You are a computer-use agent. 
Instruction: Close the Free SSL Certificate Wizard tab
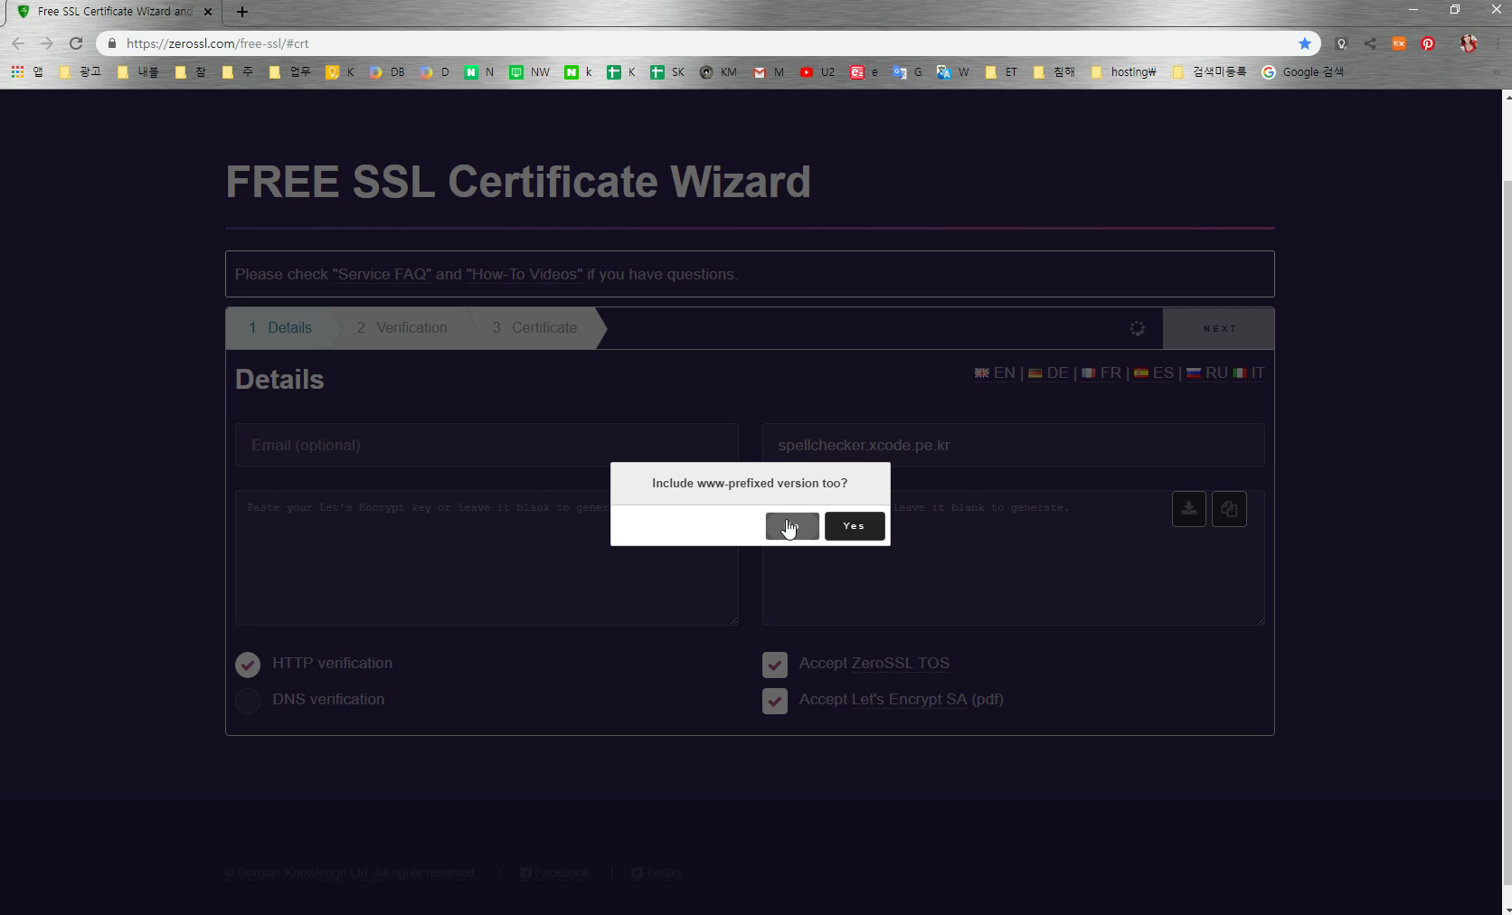pyautogui.click(x=209, y=12)
